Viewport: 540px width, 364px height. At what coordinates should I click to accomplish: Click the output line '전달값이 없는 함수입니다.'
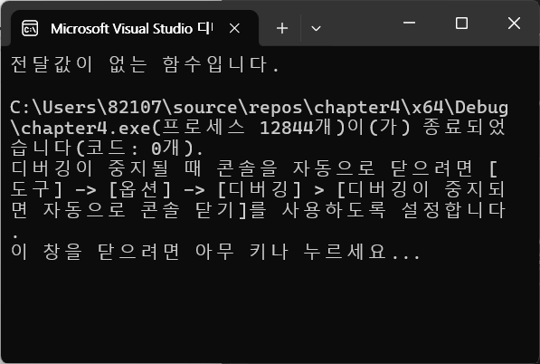tap(145, 64)
